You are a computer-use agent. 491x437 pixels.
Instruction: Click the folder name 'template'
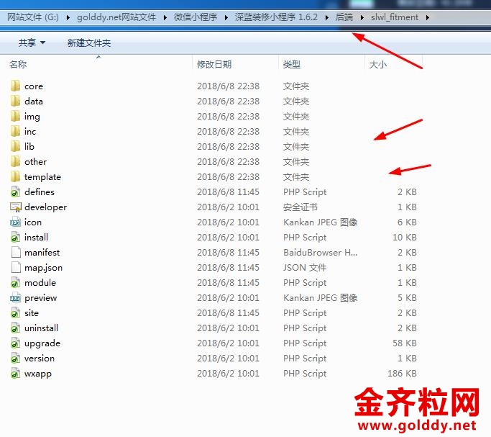(x=42, y=177)
